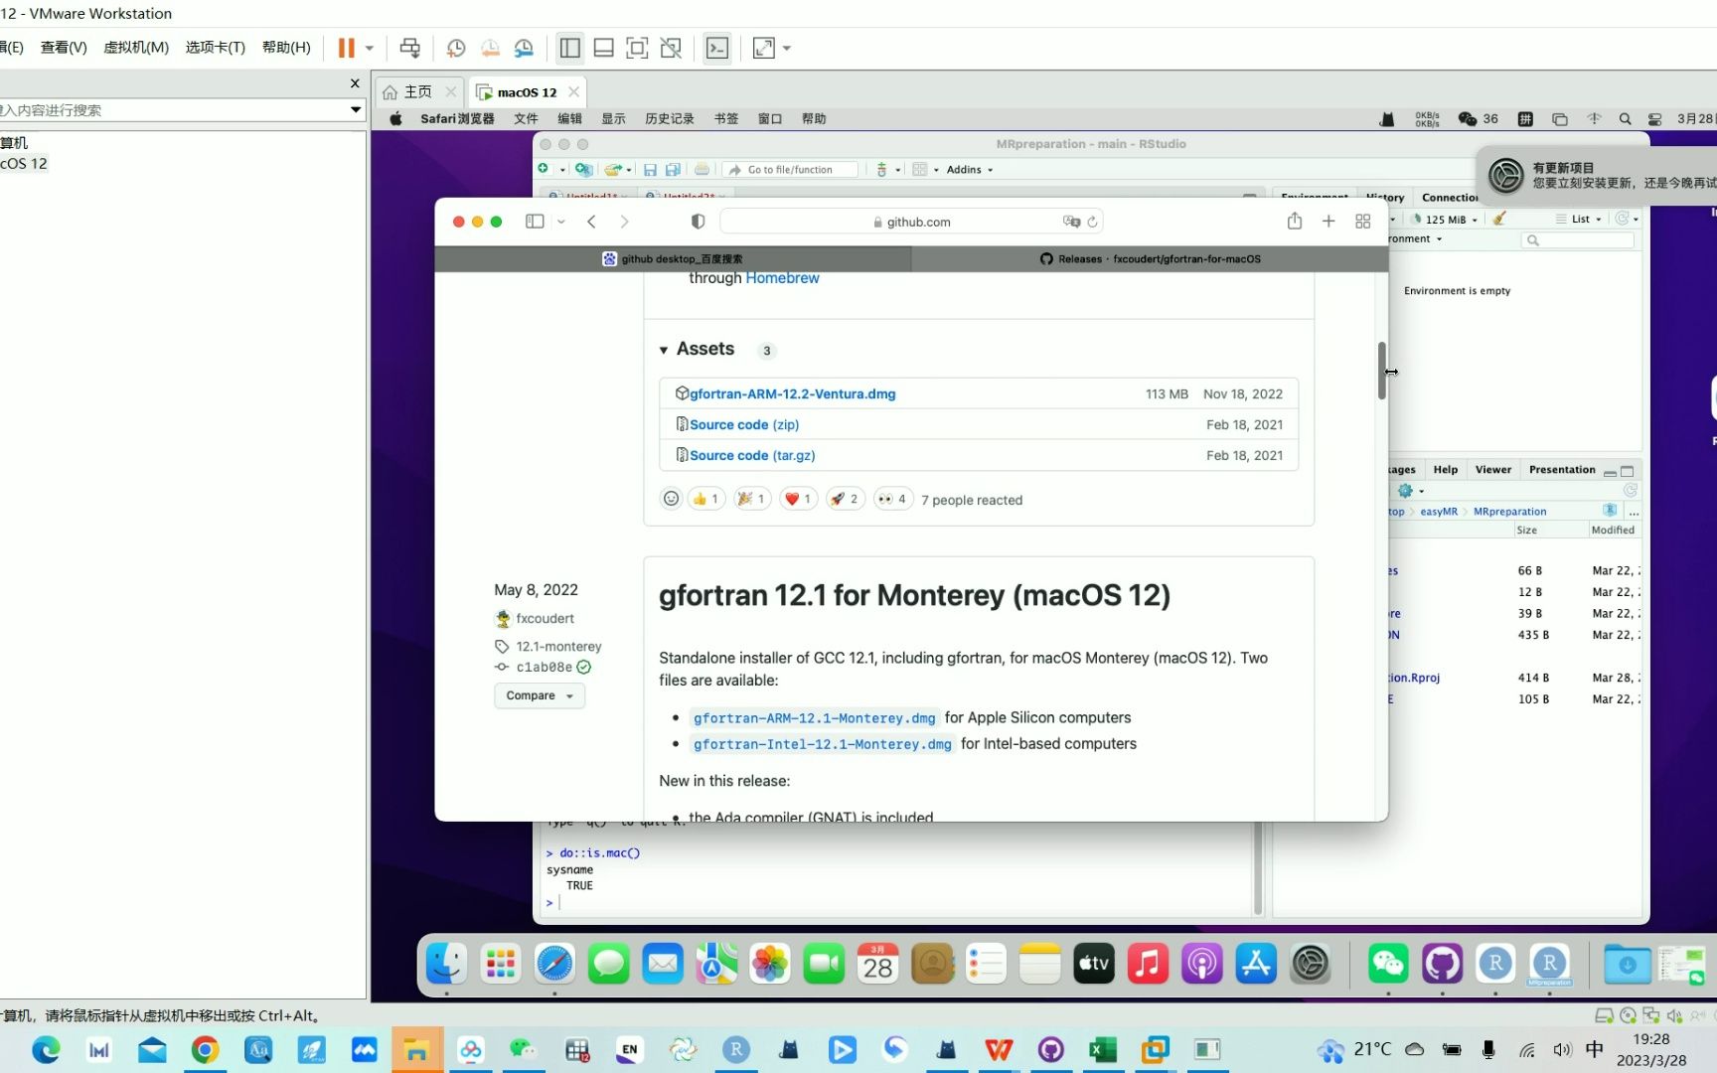
Task: Click RStudio Go to file/function field
Action: [791, 170]
